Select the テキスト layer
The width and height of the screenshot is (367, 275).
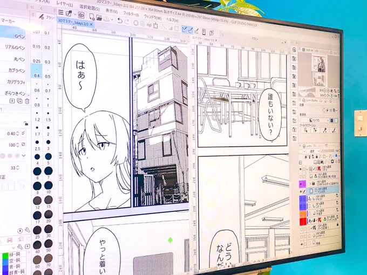coord(323,198)
